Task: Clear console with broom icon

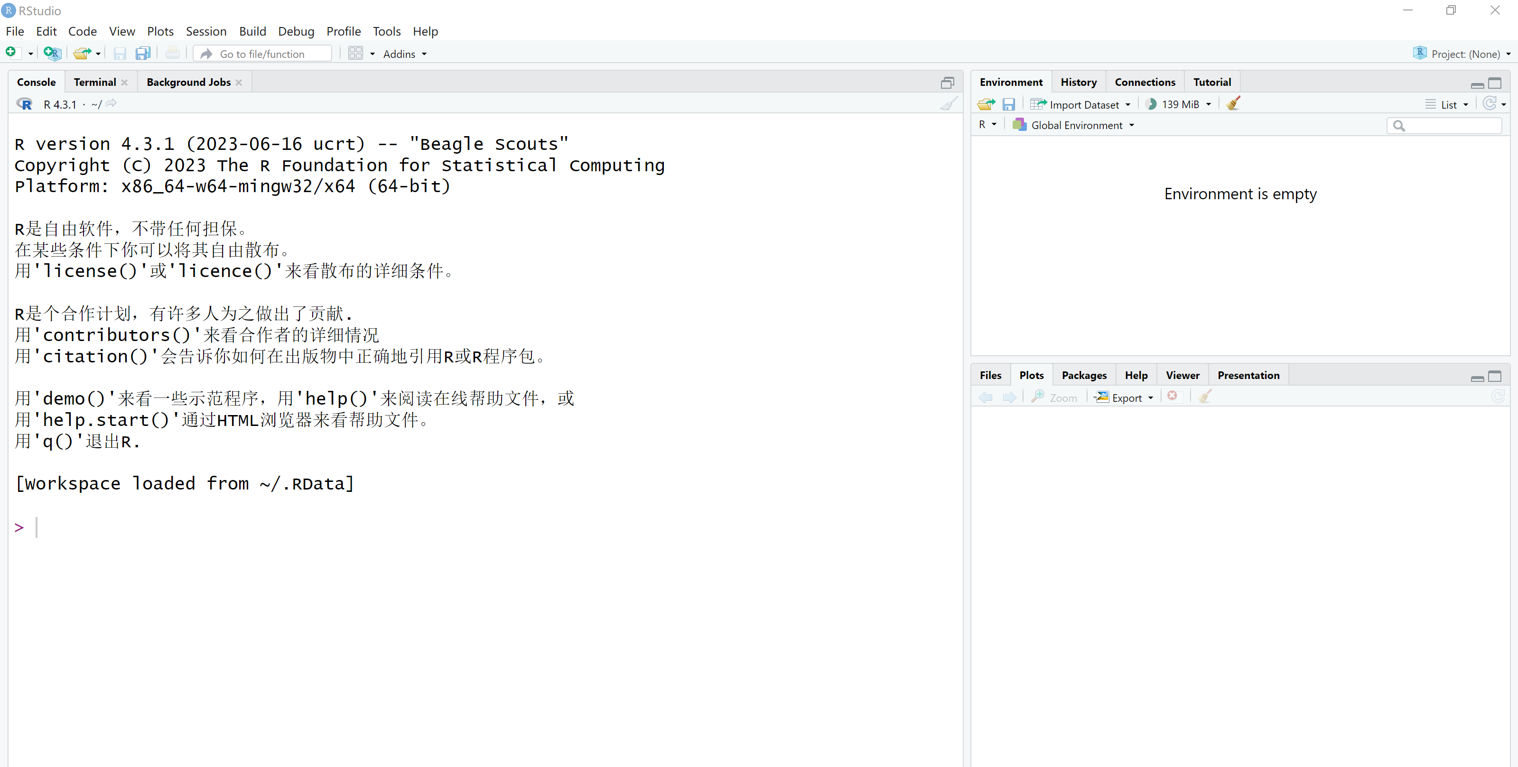Action: point(948,104)
